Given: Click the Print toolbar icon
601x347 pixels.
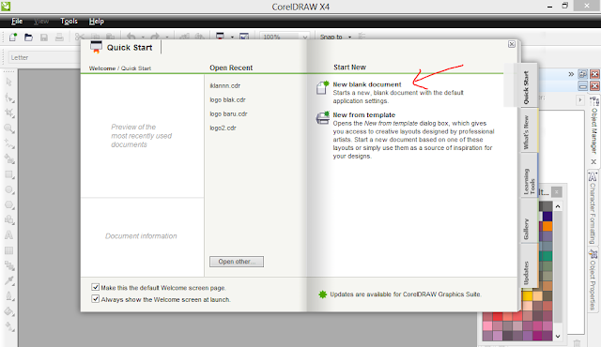Looking at the screenshot, I should [59, 38].
